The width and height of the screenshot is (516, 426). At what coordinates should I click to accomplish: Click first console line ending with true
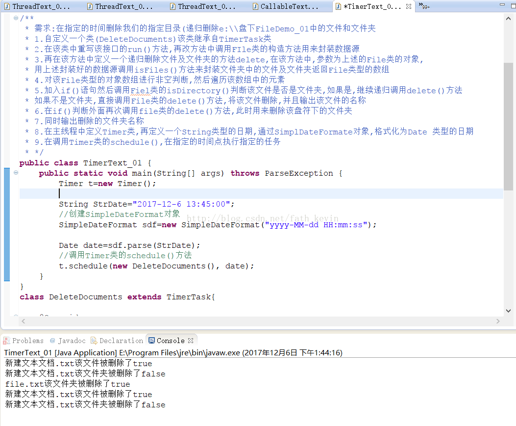(x=79, y=363)
